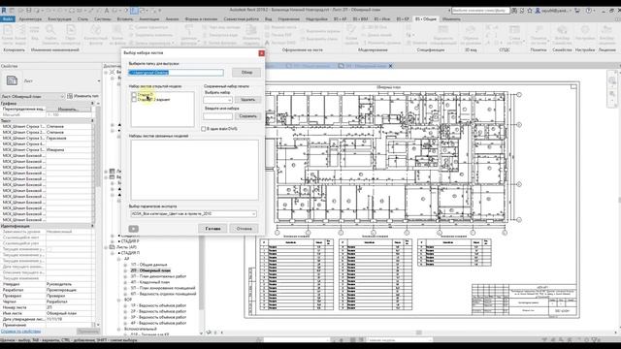Click the star favorites icon in title bar
This screenshot has height=349, width=621.
click(x=530, y=11)
